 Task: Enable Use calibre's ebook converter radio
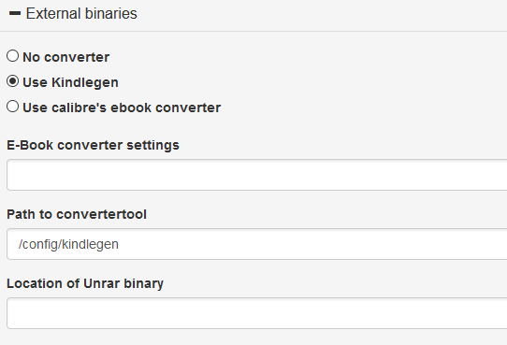coord(12,107)
